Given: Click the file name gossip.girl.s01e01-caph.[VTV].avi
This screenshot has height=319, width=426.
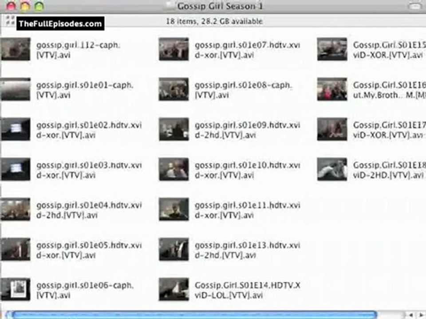Looking at the screenshot, I should point(85,90).
